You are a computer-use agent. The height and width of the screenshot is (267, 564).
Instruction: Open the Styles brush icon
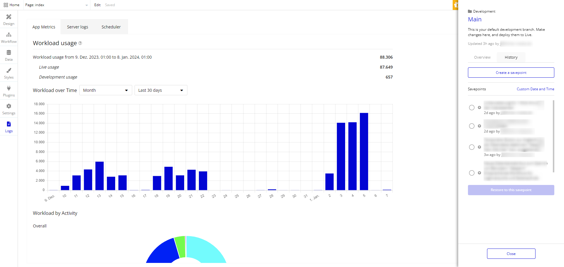pos(9,70)
